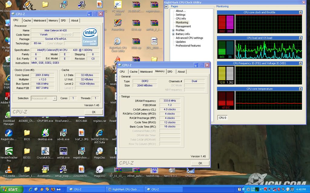Image resolution: width=310 pixels, height=193 pixels.
Task: Launch Firefox from the quick launch bar
Action: click(53, 189)
